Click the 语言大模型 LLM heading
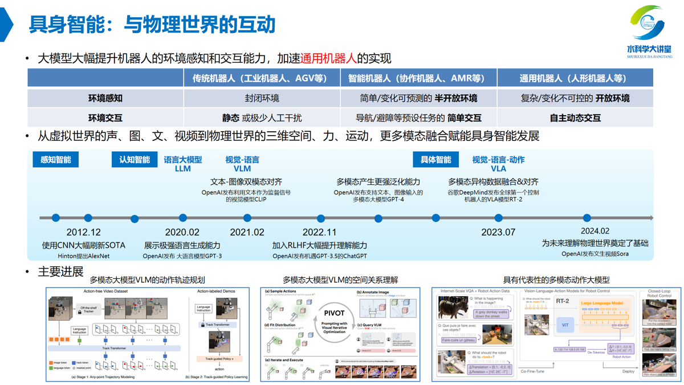 (183, 164)
